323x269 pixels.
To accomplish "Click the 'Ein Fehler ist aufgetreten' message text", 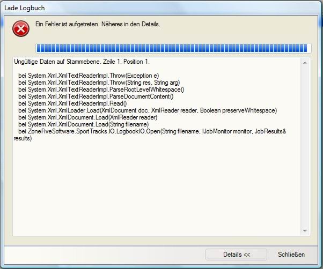I will pyautogui.click(x=97, y=25).
